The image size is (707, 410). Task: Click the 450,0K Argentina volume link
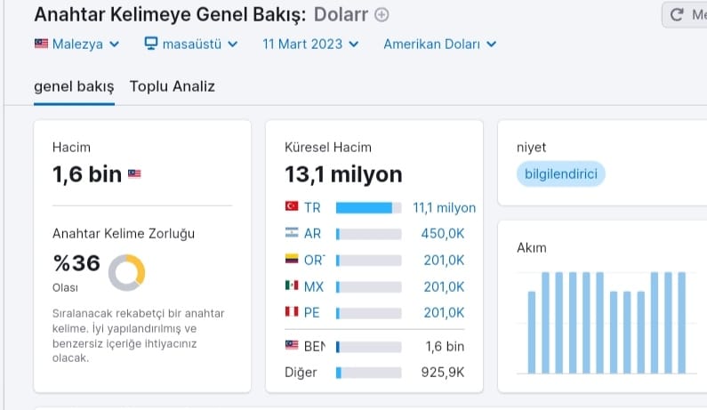[x=442, y=234]
